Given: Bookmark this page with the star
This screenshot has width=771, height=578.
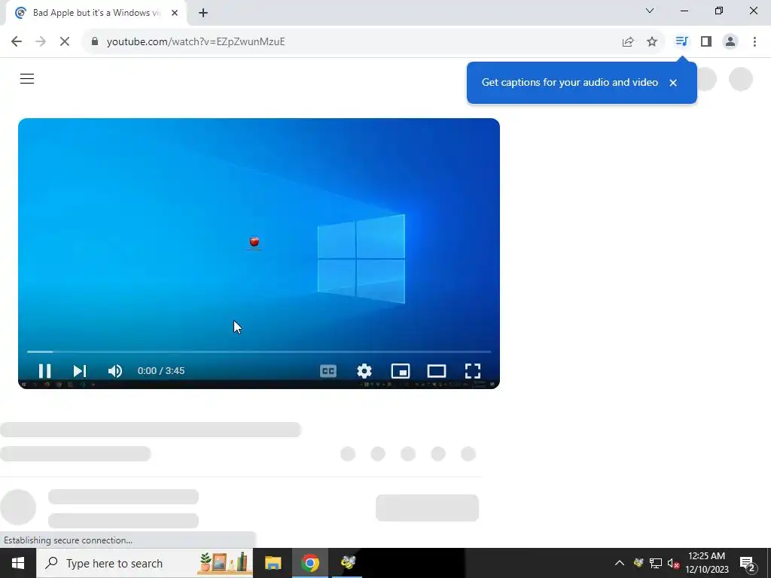Looking at the screenshot, I should tap(652, 41).
